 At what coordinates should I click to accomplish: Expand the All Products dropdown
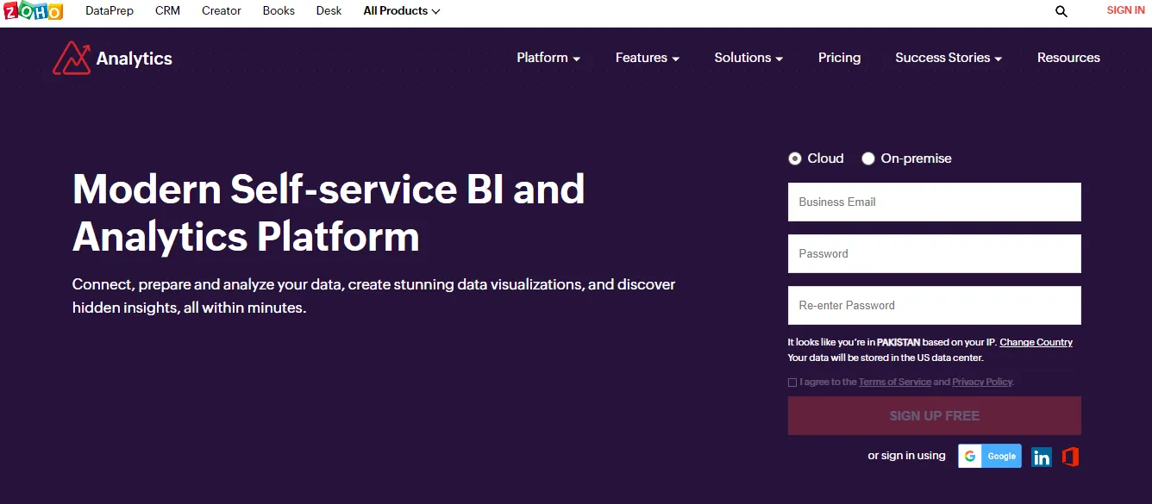click(x=402, y=11)
